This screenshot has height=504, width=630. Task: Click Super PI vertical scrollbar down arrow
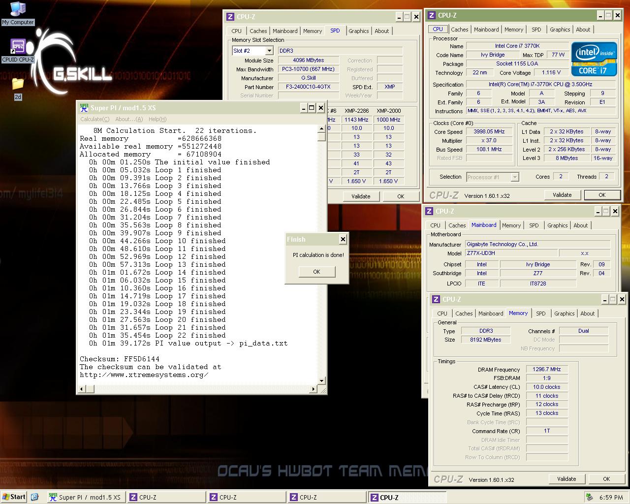coord(322,381)
